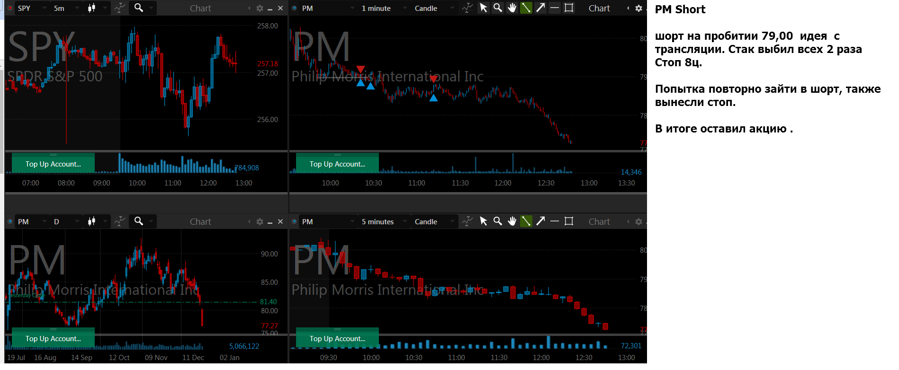Click the PM 5 minutes chart link dot
Image resolution: width=899 pixels, height=370 pixels.
(294, 221)
